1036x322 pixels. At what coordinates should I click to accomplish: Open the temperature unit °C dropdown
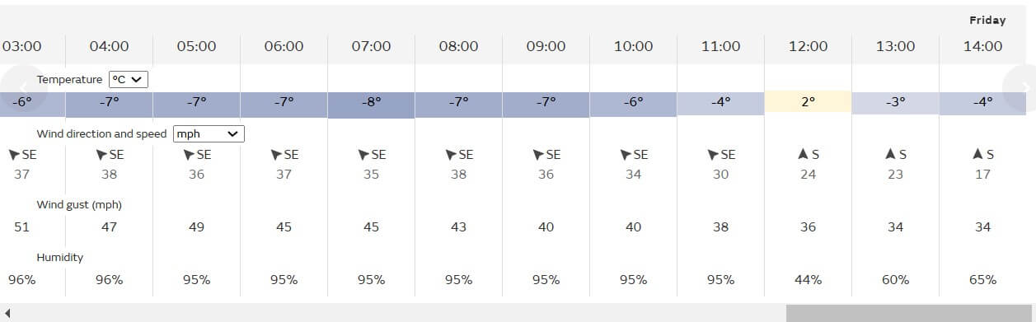point(129,80)
